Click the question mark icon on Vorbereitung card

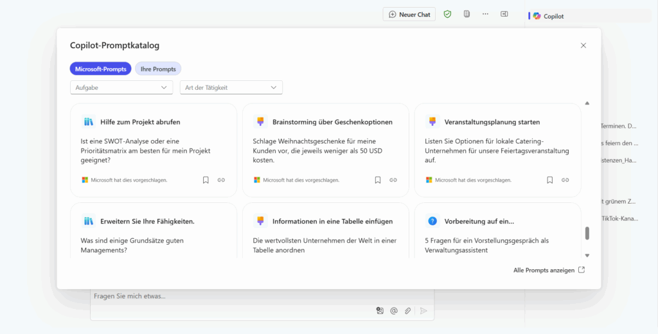(432, 221)
